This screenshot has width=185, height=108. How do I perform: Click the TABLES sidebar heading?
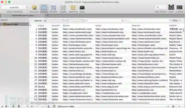pos(4,20)
